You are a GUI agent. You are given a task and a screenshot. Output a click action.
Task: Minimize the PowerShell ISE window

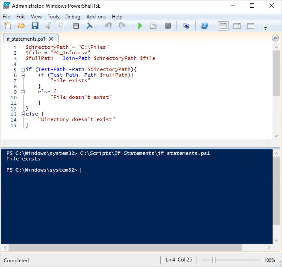(233, 6)
